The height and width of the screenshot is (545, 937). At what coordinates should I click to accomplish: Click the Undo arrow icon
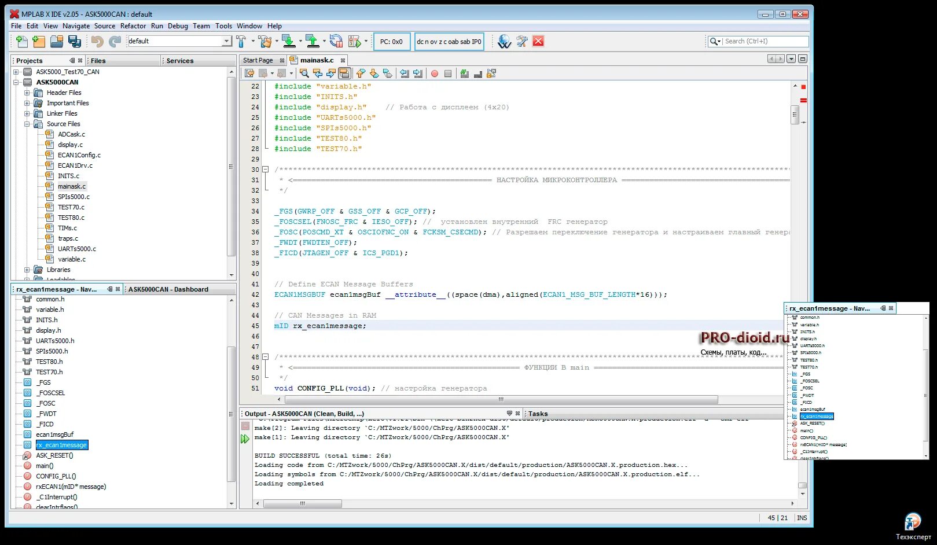[x=97, y=41]
